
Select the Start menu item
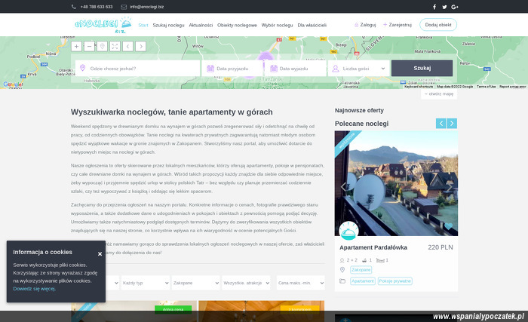(x=143, y=25)
